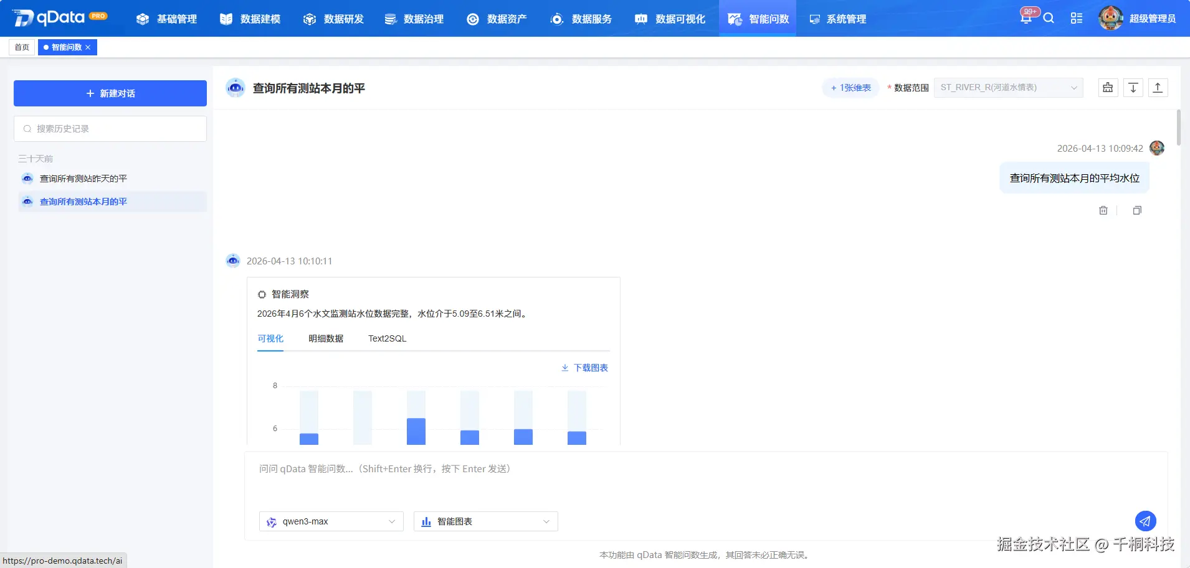
Task: Open history item 查询所有测站本月的平
Action: point(112,202)
